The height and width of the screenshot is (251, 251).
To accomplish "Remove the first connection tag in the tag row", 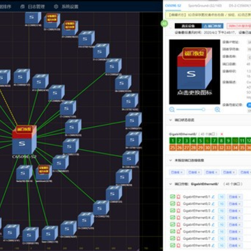I will click(181, 172).
